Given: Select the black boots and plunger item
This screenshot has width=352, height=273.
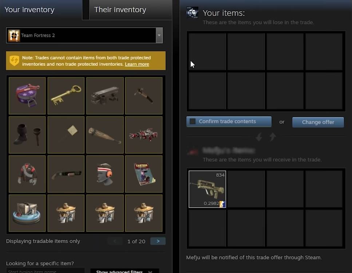Looking at the screenshot, I should pos(27,135).
